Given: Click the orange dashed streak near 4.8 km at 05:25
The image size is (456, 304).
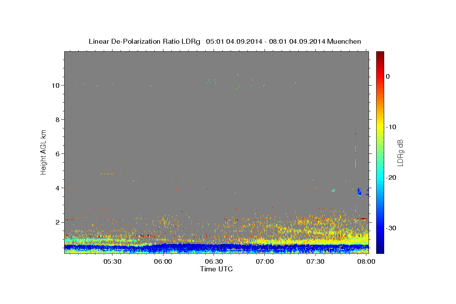Looking at the screenshot, I should point(110,174).
